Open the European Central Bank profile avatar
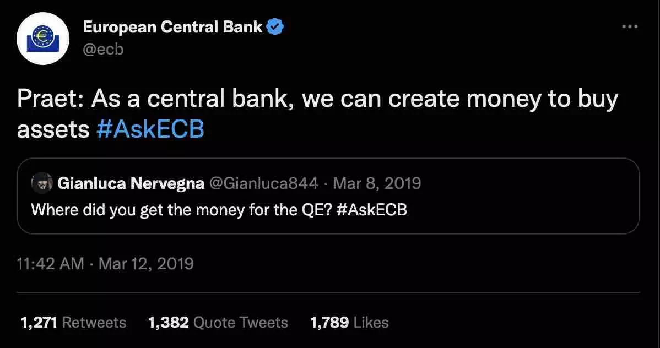This screenshot has height=348, width=660. [42, 38]
